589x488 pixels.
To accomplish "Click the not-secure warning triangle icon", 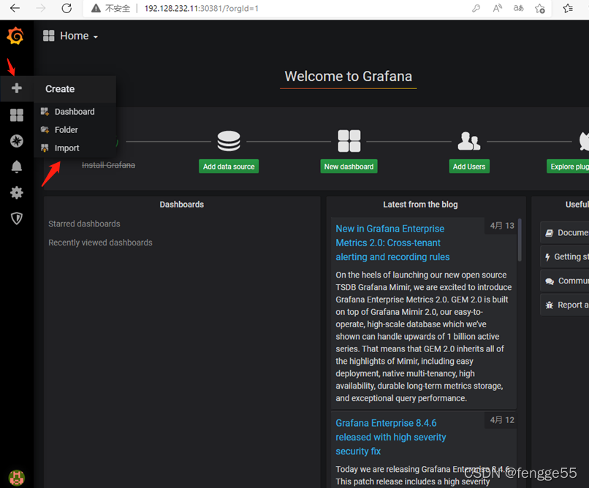I will [x=96, y=8].
